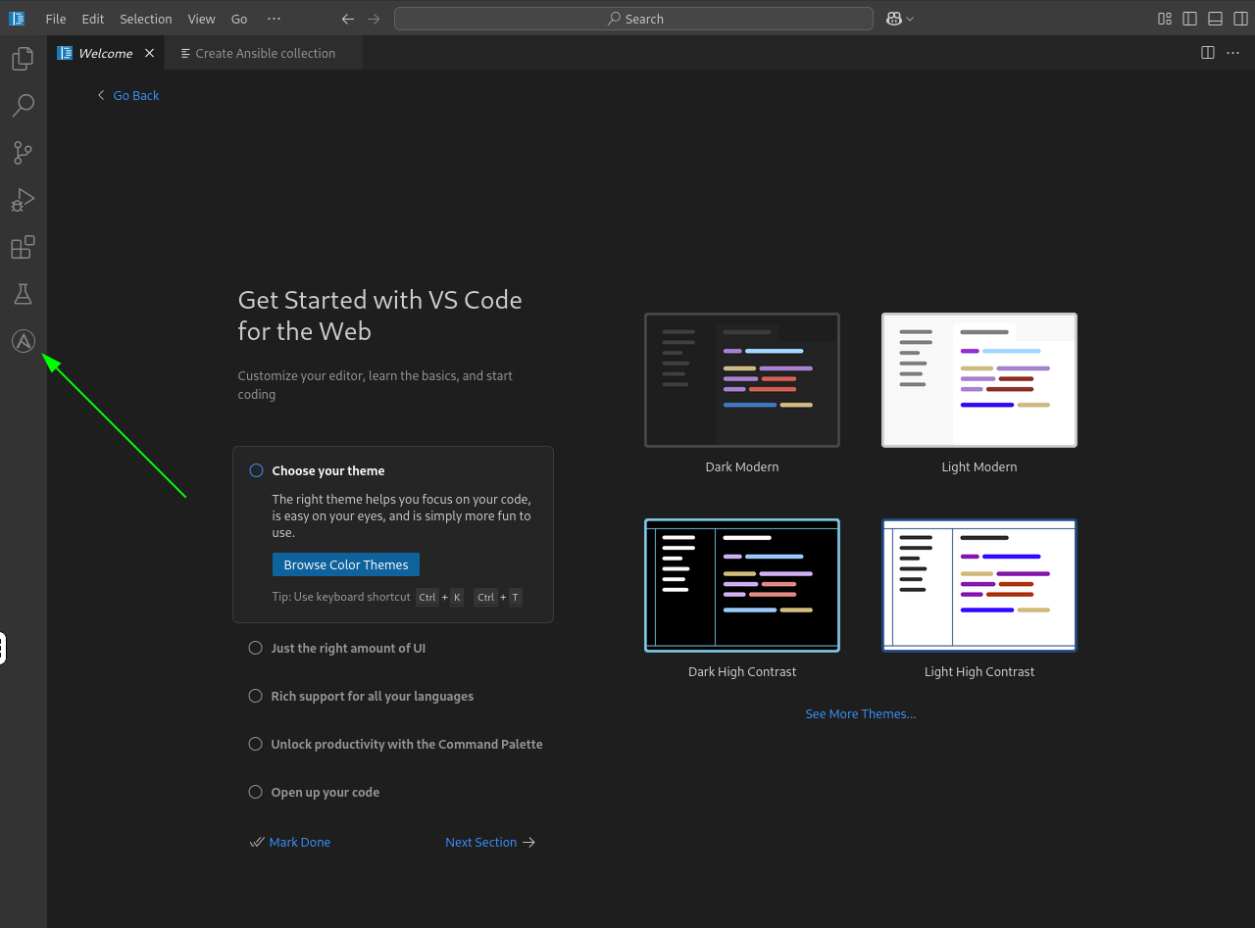
Task: Open the overflow menu after Go
Action: coord(274,19)
